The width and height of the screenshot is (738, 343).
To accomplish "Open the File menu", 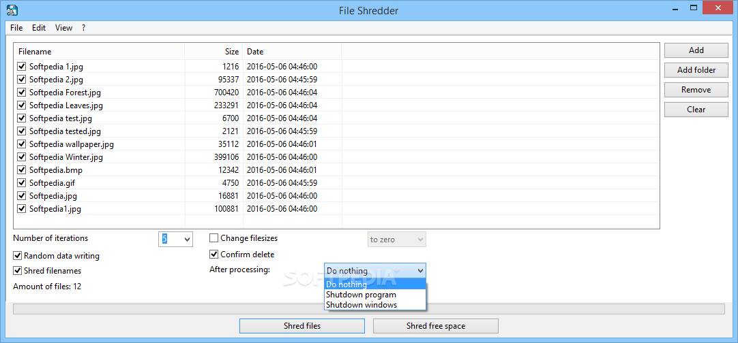I will coord(16,28).
